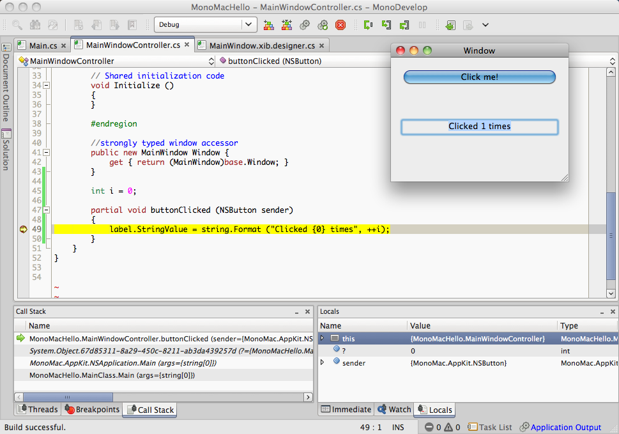Click the Solution pad icon in left sidebar
Screen dimensions: 619x434
pyautogui.click(x=6, y=134)
